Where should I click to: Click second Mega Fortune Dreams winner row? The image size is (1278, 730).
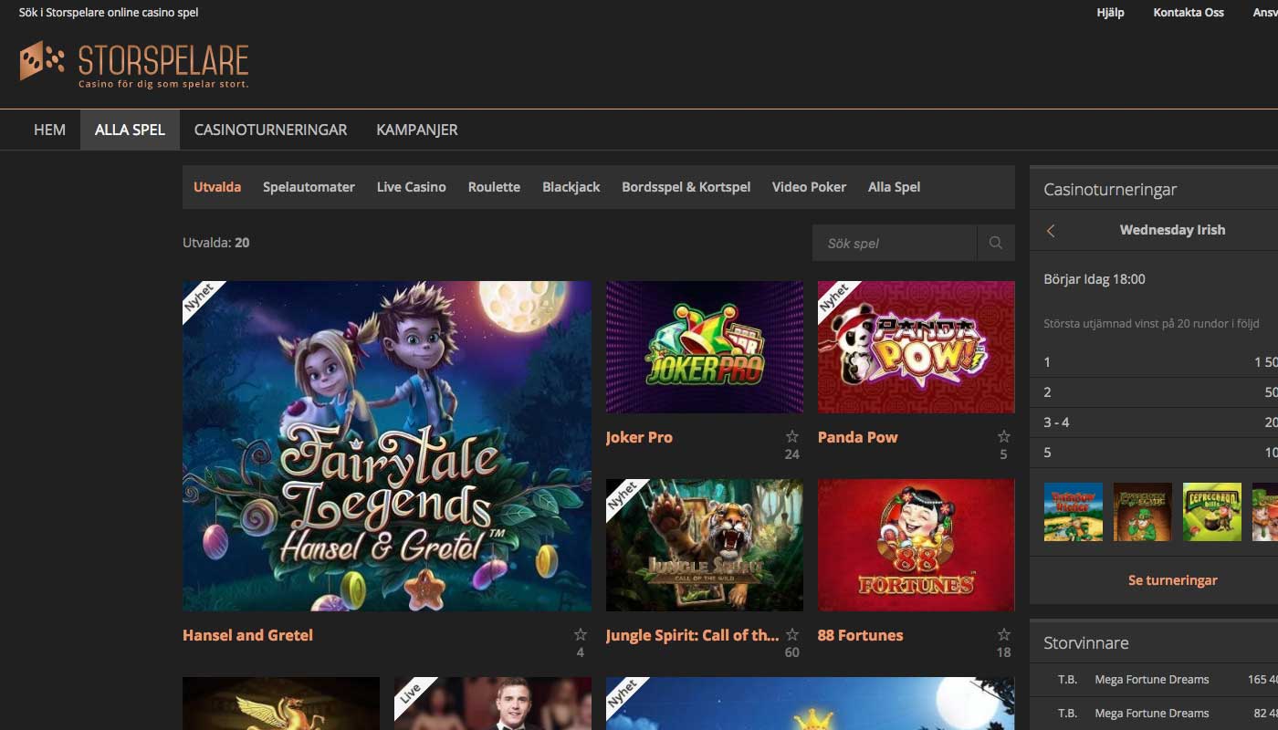point(1154,714)
